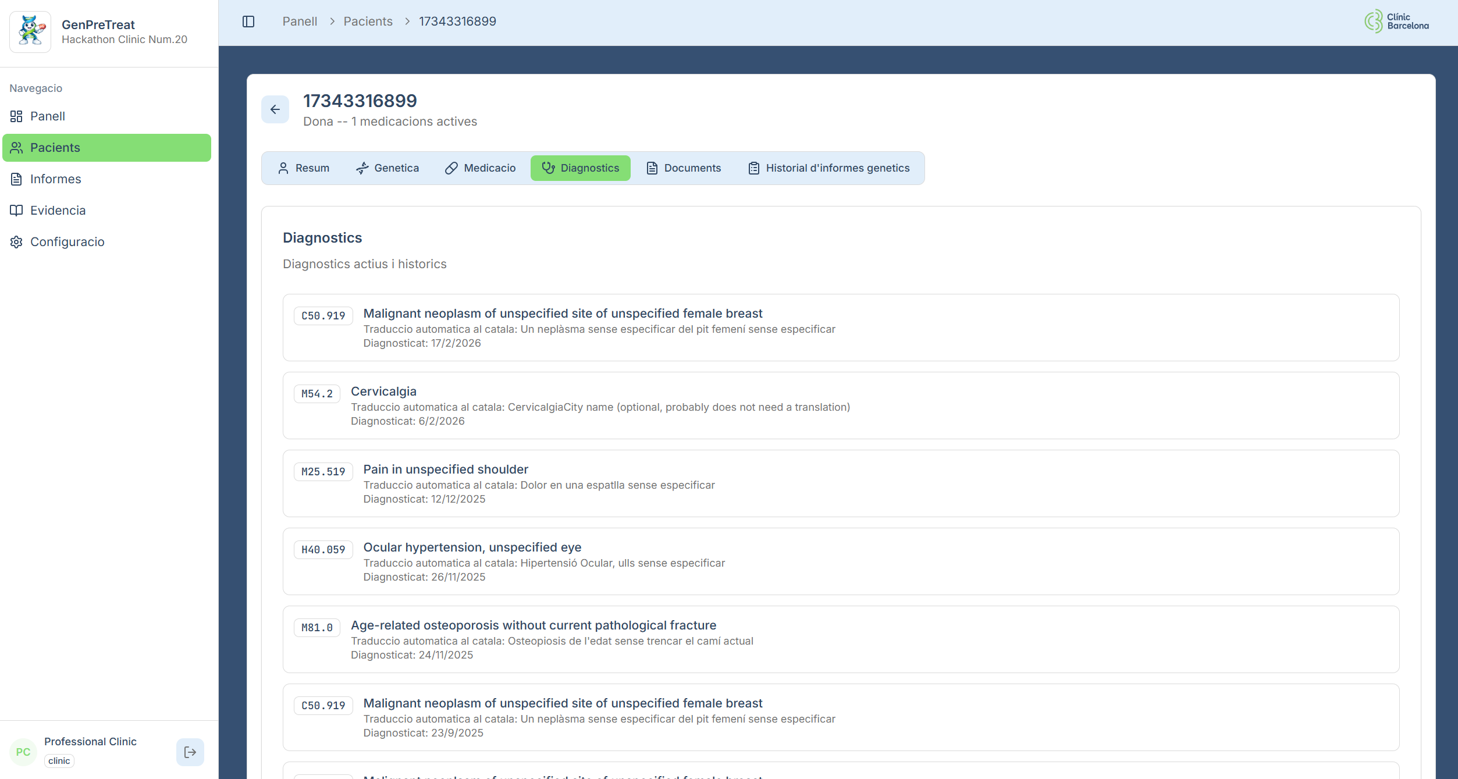Select Pacients in the sidebar
The height and width of the screenshot is (779, 1458).
pyautogui.click(x=55, y=148)
